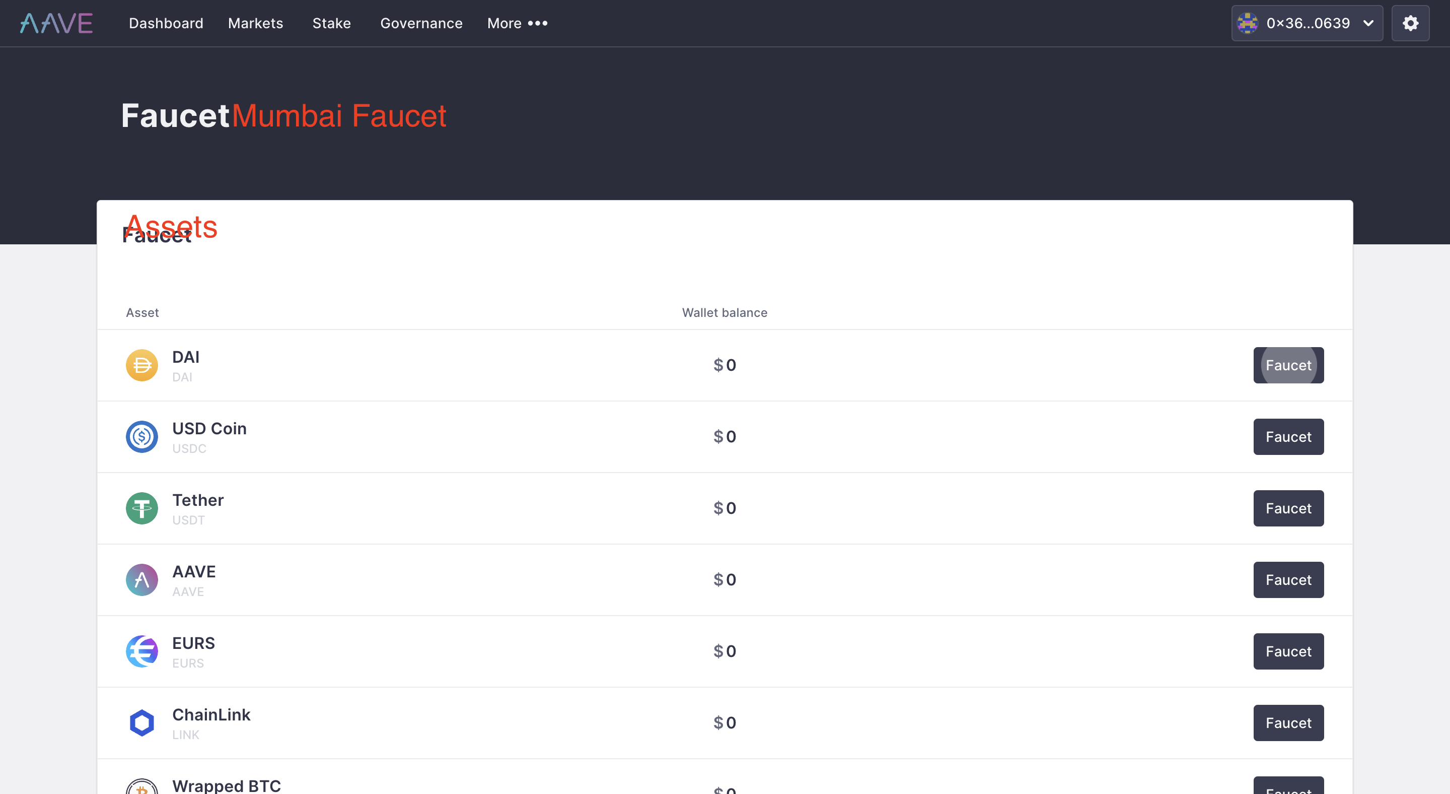Click the USD Coin token icon
This screenshot has width=1450, height=794.
pos(142,436)
